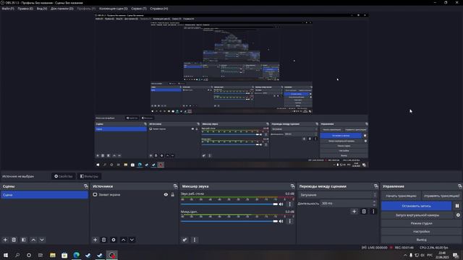Toggle visibility eye of Захват экрана source

click(166, 194)
